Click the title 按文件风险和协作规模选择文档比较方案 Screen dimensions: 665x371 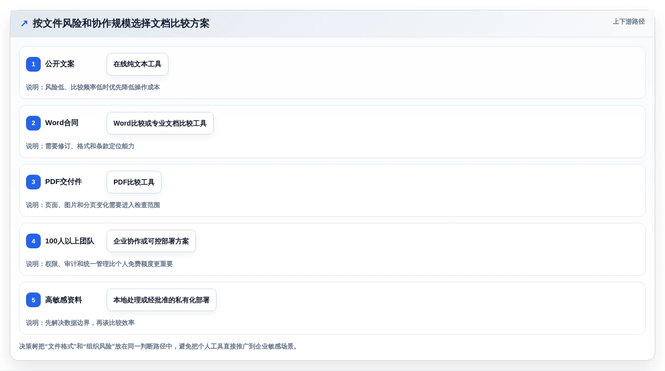pos(121,24)
